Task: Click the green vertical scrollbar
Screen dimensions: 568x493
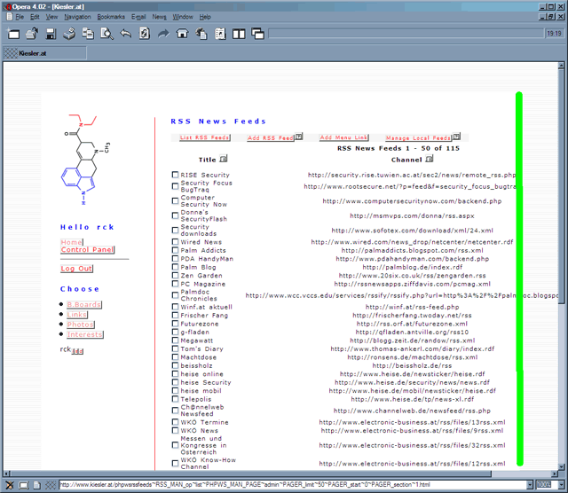Action: [x=519, y=278]
